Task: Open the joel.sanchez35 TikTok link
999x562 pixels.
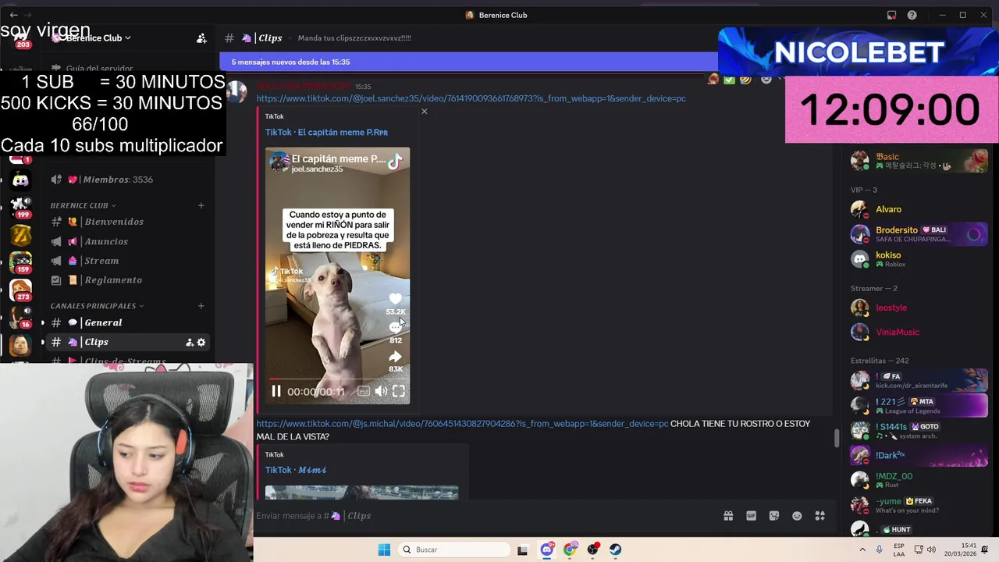Action: (x=471, y=98)
